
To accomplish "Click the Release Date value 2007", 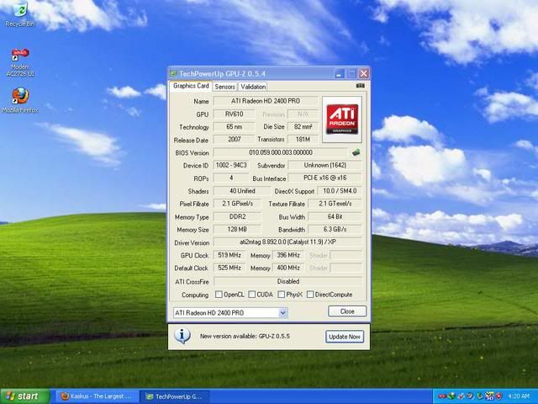I will click(x=234, y=140).
